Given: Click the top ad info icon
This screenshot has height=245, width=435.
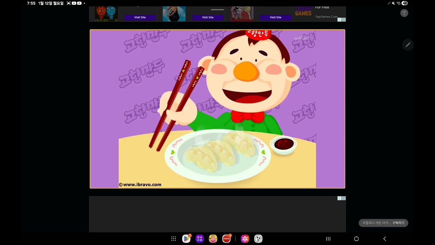Looking at the screenshot, I should point(340,20).
